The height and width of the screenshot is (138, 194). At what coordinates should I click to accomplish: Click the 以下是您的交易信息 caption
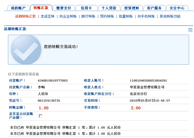pyautogui.click(x=23, y=74)
